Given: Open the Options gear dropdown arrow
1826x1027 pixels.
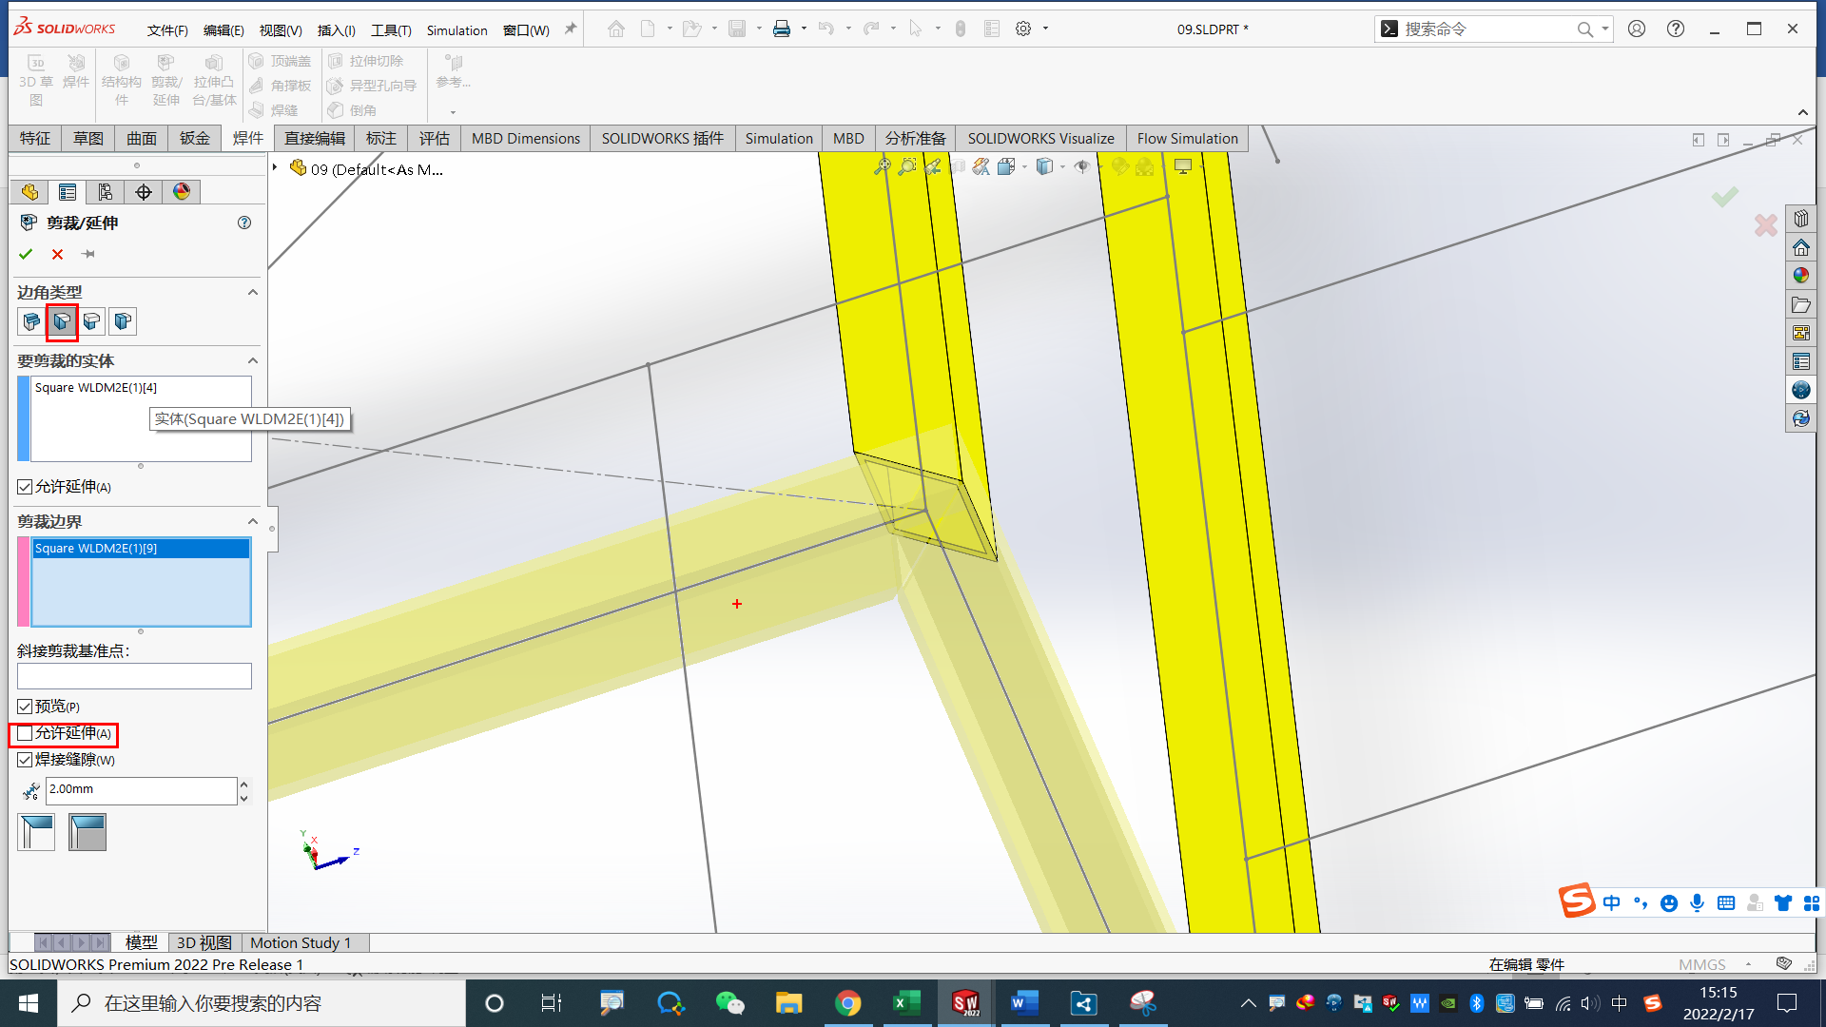Looking at the screenshot, I should 1045,29.
